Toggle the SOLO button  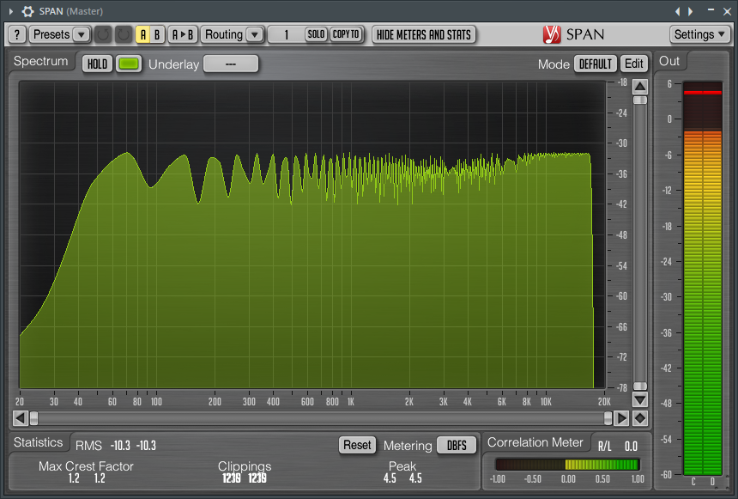coord(317,34)
